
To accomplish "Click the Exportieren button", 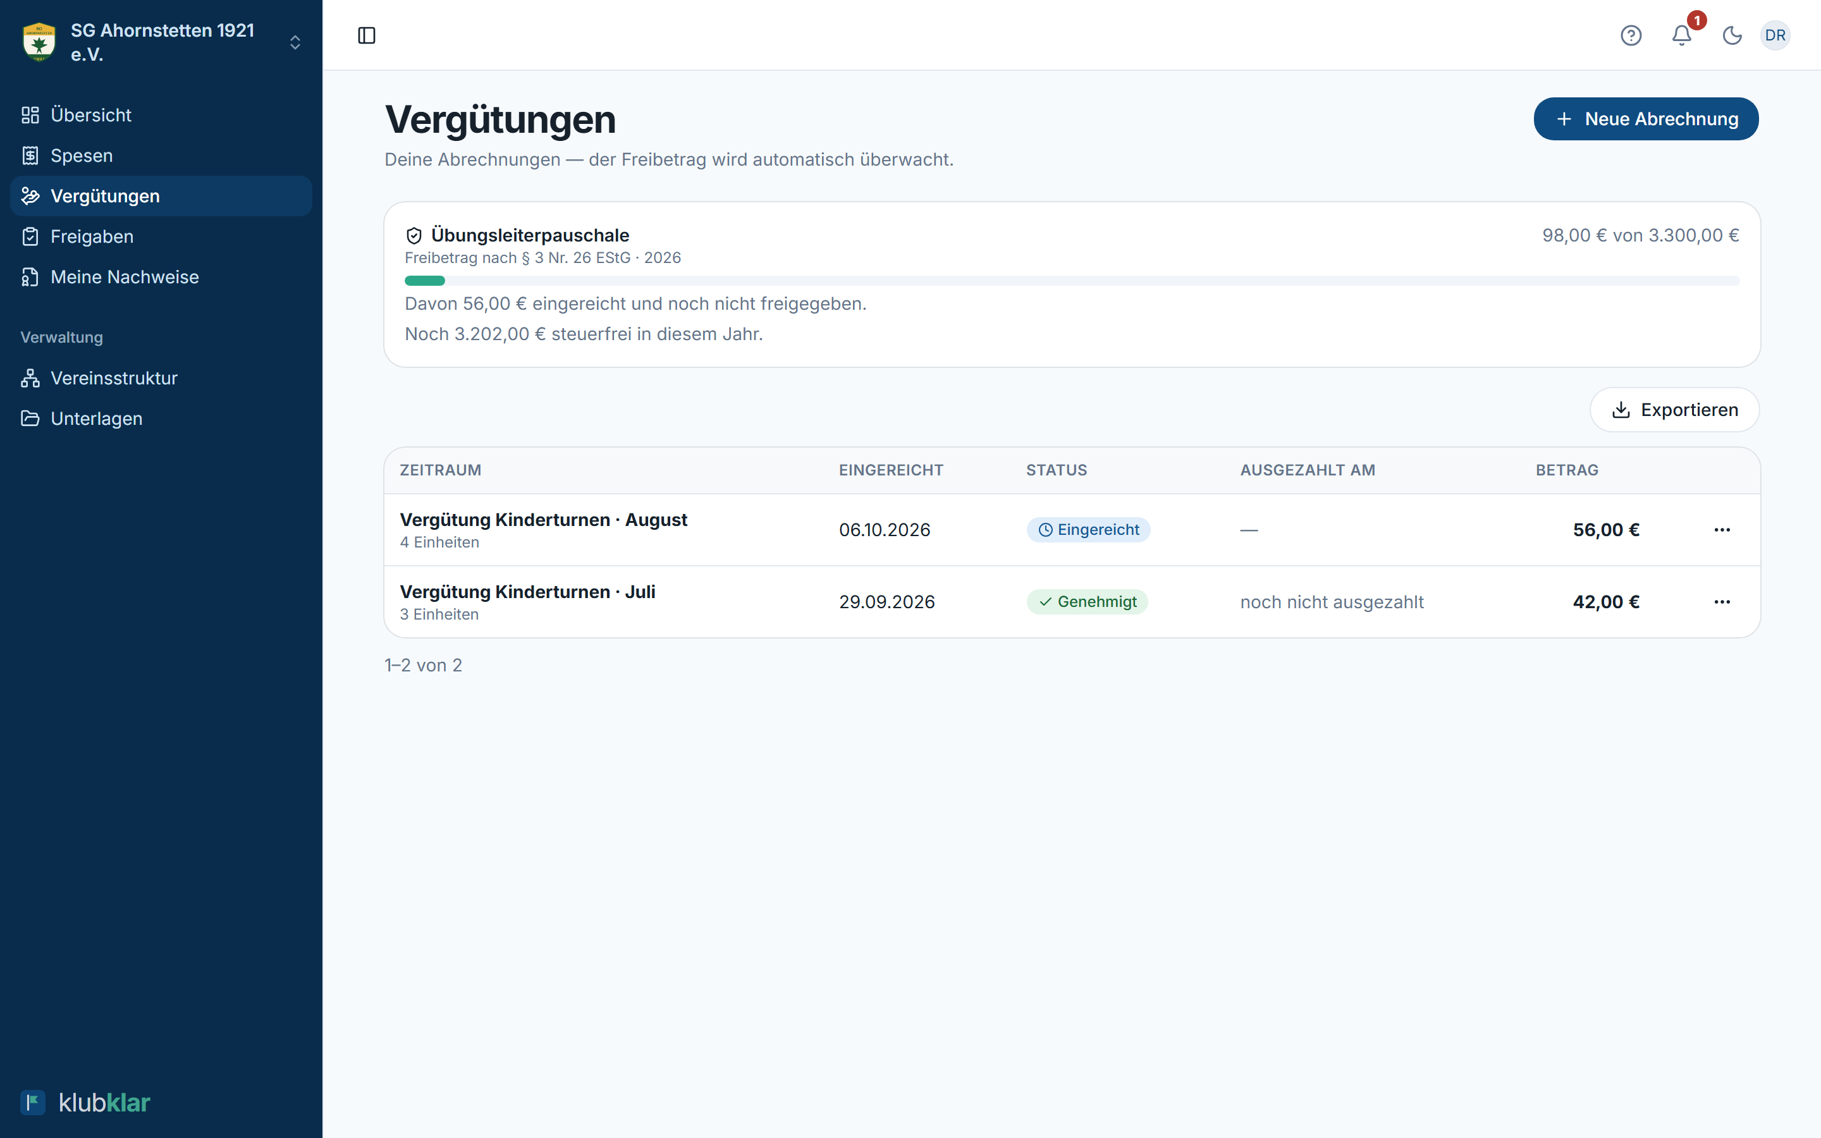I will pyautogui.click(x=1674, y=410).
